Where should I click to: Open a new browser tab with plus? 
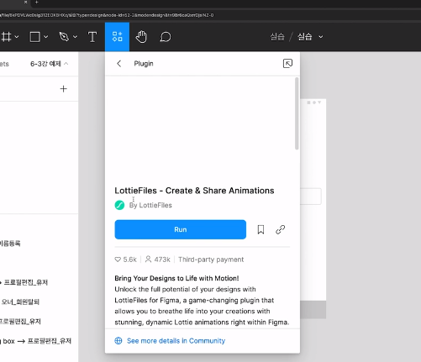pos(37,3)
